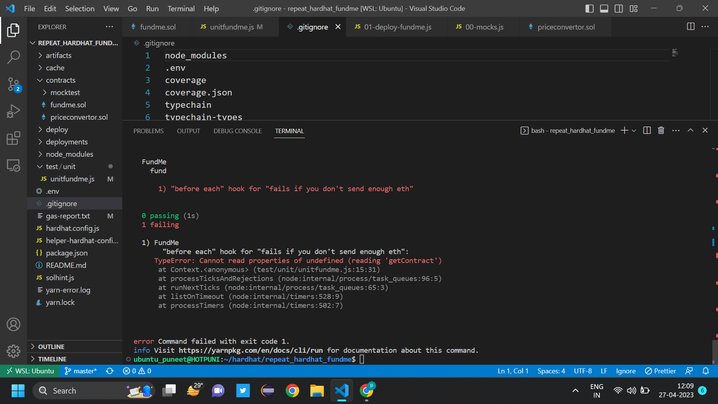Click the terminal scrollbar
The image size is (718, 404).
715,351
